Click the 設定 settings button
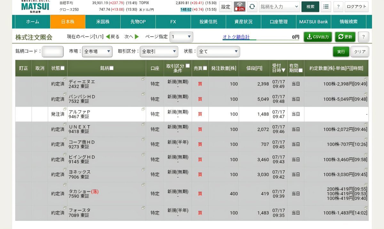Viewport: 384px width, 229px height. coord(226,6)
